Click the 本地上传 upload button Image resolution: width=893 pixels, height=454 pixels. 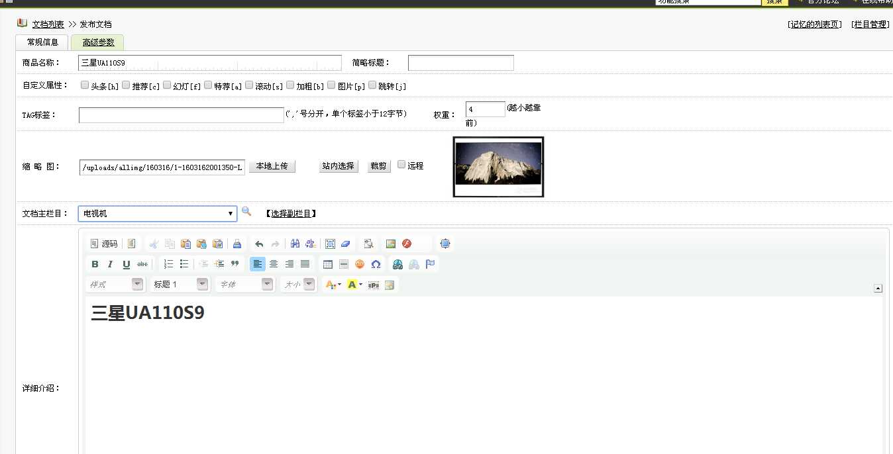click(x=272, y=166)
